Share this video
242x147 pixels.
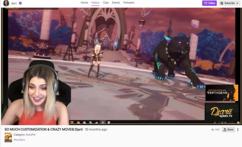[228, 129]
